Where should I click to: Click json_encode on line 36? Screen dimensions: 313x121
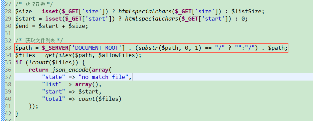click(x=70, y=70)
